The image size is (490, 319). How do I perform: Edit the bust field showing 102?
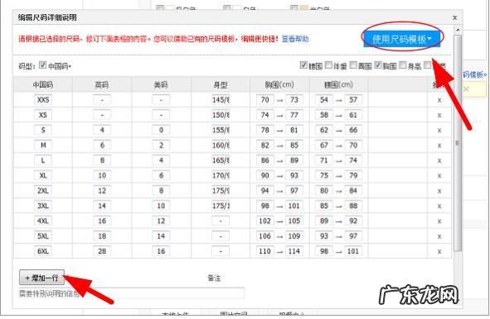click(x=265, y=221)
